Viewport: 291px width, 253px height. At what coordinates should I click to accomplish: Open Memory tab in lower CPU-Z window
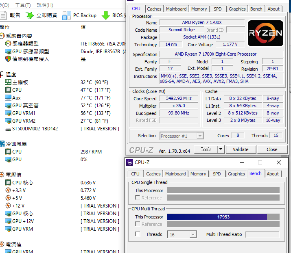click(x=198, y=174)
